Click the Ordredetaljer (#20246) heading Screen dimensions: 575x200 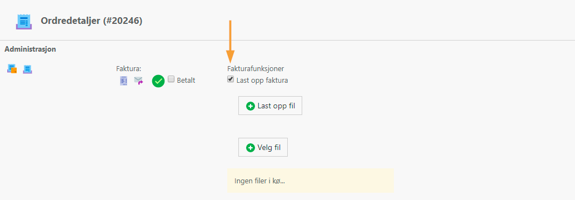pyautogui.click(x=92, y=21)
